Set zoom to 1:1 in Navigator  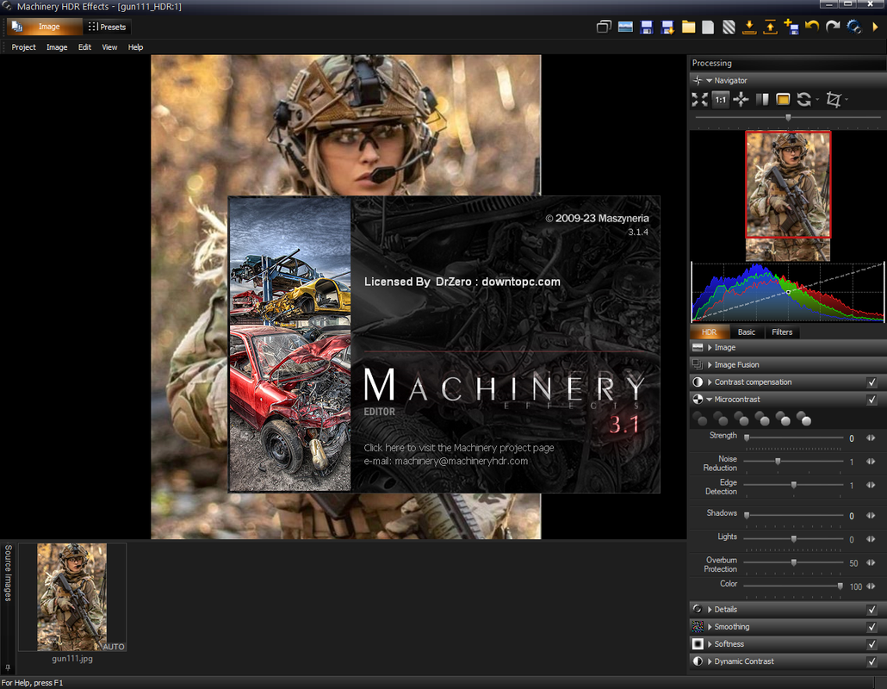[x=720, y=100]
